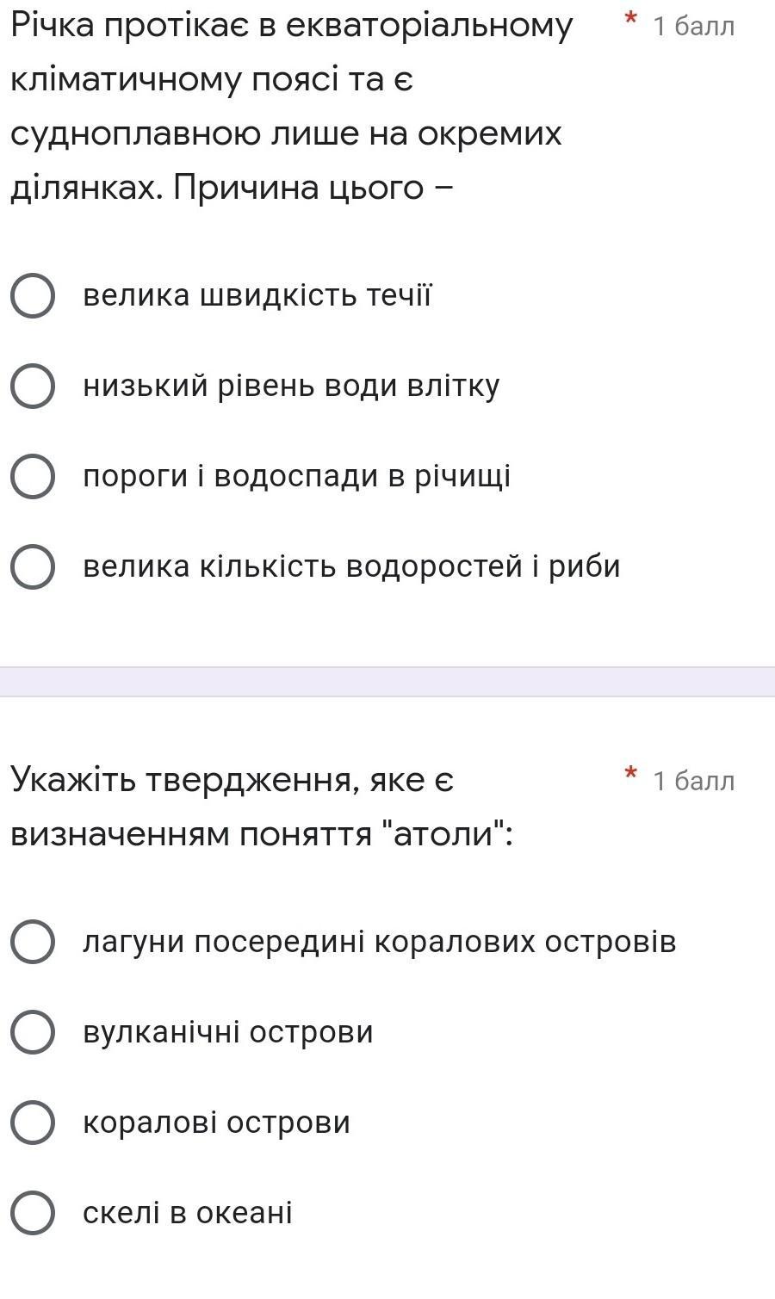775x1299 pixels.
Task: Select the 'лагуни посередині коралових островів' radio button
Action: click(33, 942)
